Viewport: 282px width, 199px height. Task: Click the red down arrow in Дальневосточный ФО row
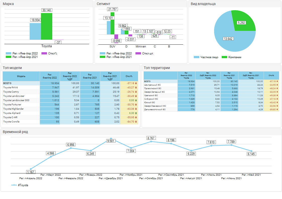click(277, 109)
